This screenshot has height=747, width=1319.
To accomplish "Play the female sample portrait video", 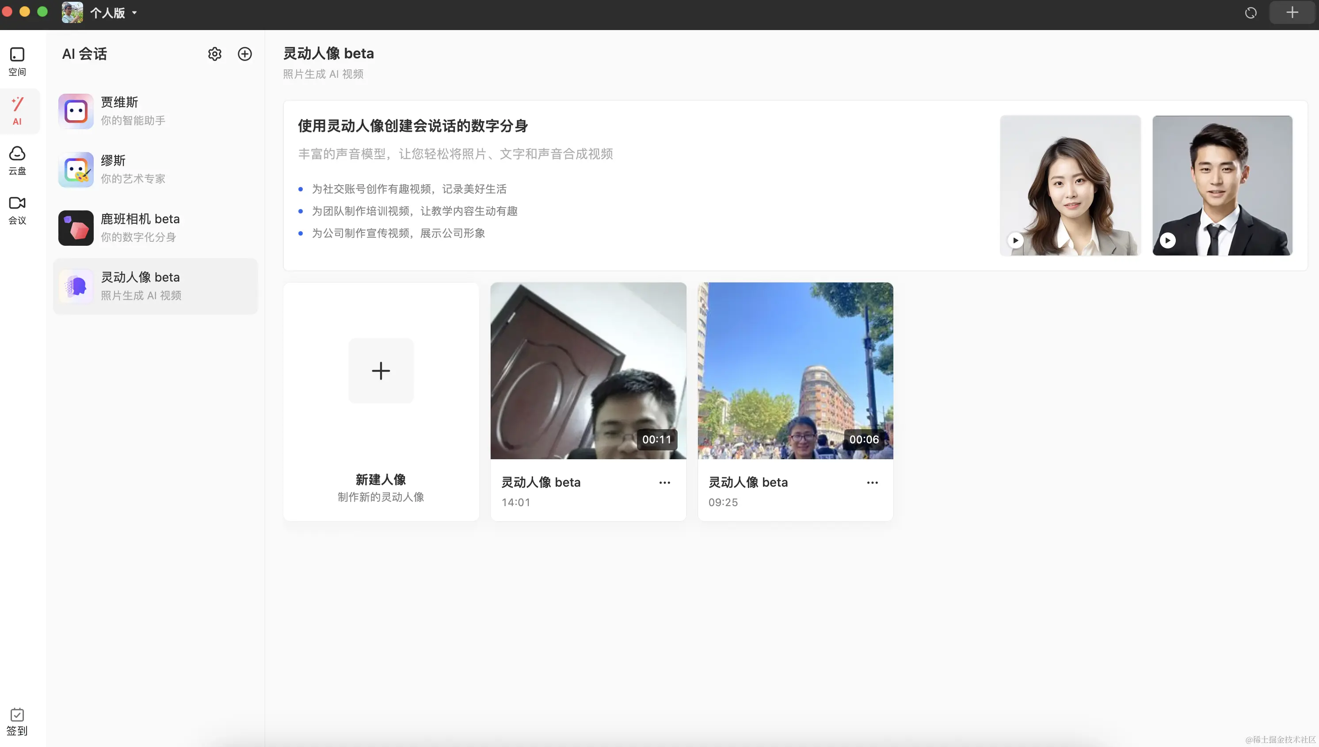I will coord(1015,240).
